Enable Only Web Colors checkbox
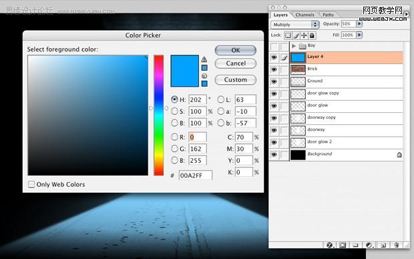The height and width of the screenshot is (259, 414). 31,184
